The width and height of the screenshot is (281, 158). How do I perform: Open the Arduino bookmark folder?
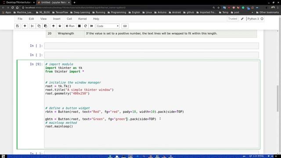coord(160,12)
